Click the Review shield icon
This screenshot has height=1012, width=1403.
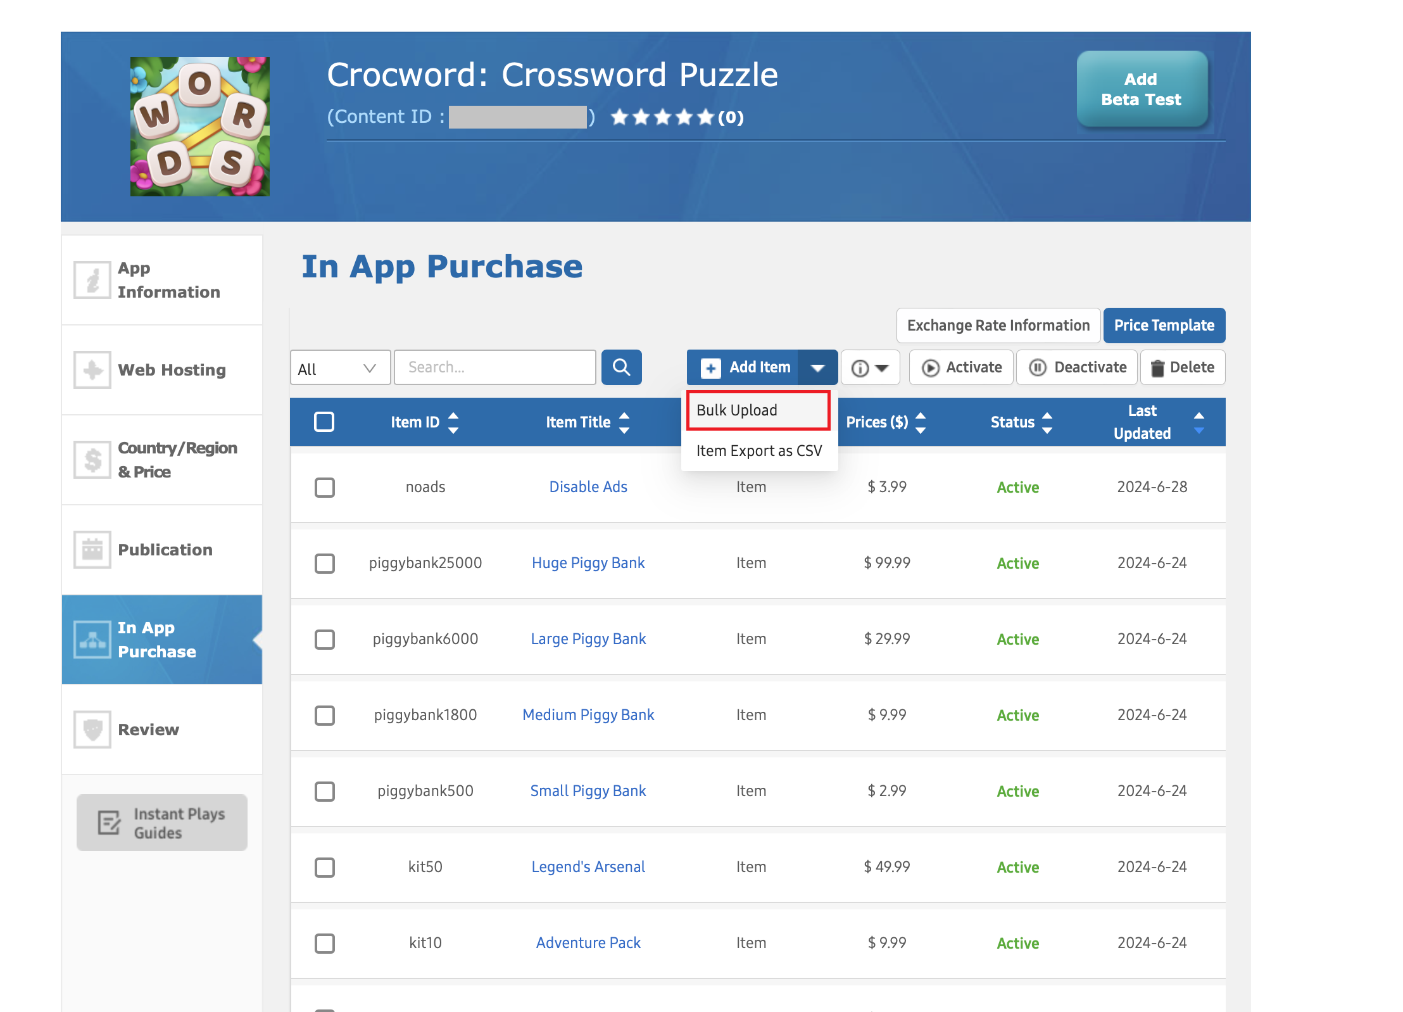click(92, 729)
